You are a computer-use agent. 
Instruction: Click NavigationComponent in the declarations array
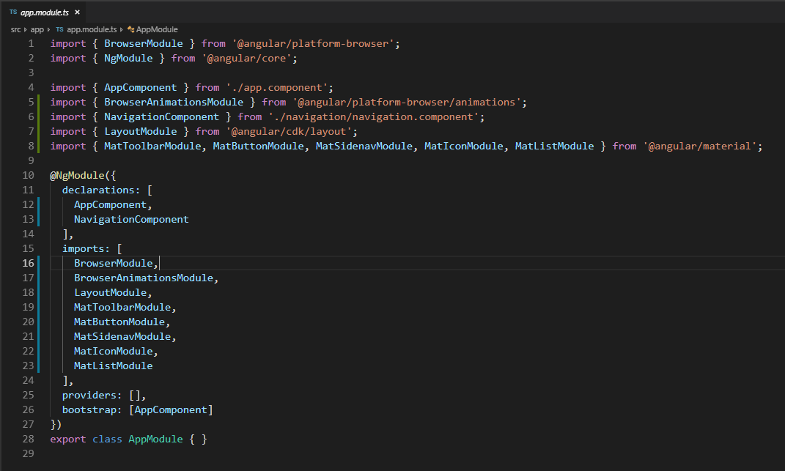point(131,219)
